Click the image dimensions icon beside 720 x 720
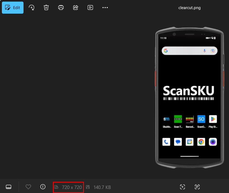The image size is (229, 193). pyautogui.click(x=56, y=187)
